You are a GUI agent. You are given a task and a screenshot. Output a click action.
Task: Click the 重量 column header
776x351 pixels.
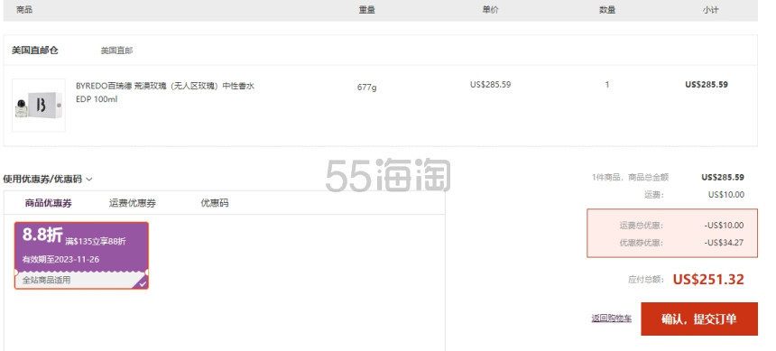click(366, 9)
